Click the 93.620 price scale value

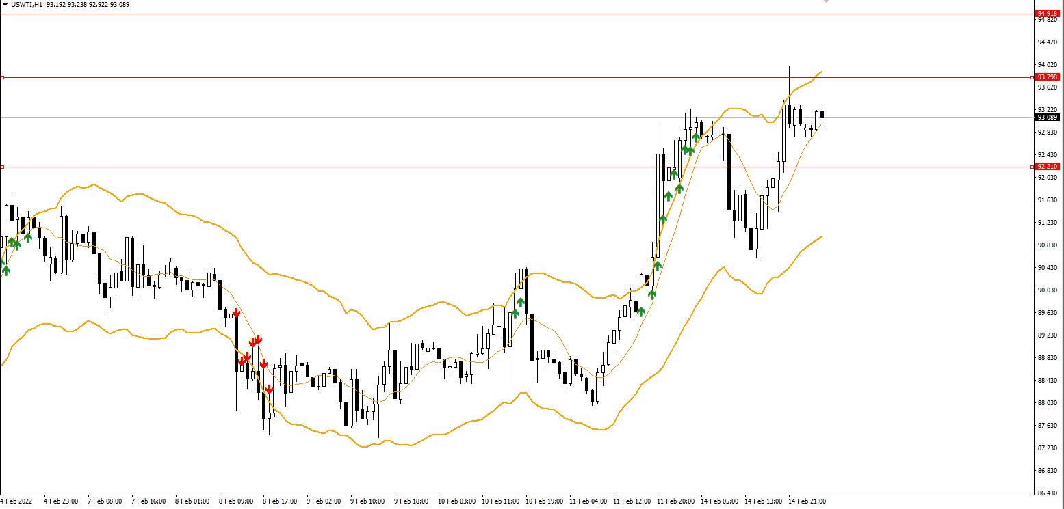(x=1049, y=87)
